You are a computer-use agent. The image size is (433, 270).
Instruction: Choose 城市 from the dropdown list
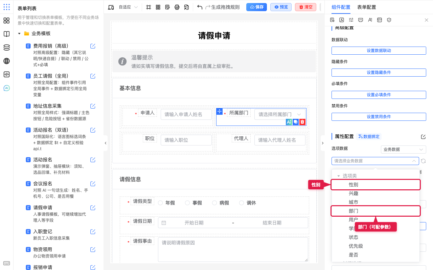click(375, 202)
